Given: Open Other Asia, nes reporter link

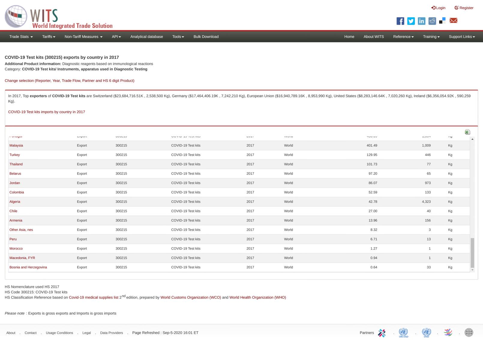Looking at the screenshot, I should click(x=21, y=230).
